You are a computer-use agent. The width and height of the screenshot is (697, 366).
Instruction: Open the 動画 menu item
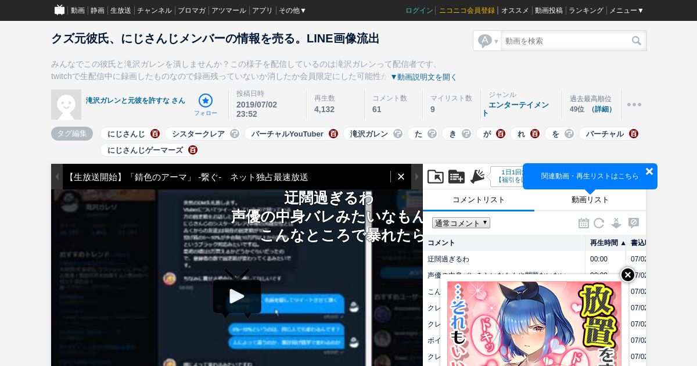pos(78,10)
